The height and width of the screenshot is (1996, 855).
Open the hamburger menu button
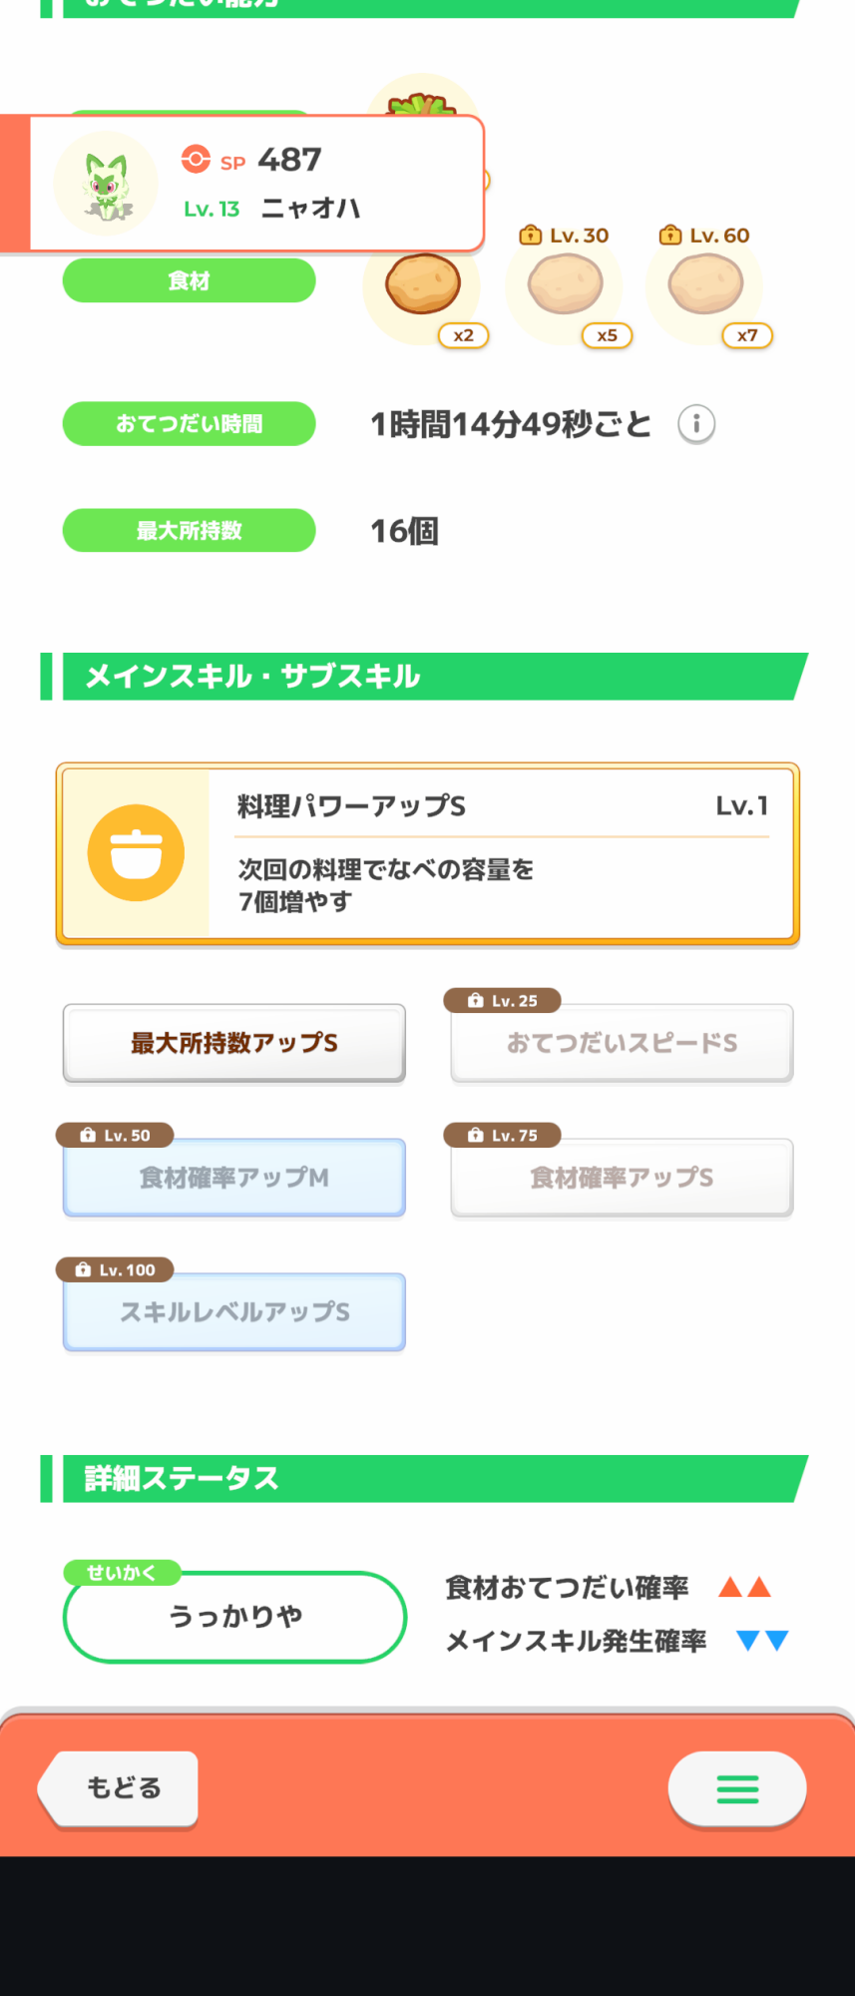[x=737, y=1789]
